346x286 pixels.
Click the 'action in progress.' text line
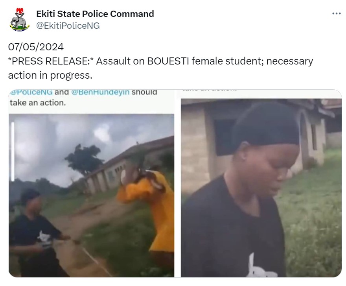pos(50,75)
